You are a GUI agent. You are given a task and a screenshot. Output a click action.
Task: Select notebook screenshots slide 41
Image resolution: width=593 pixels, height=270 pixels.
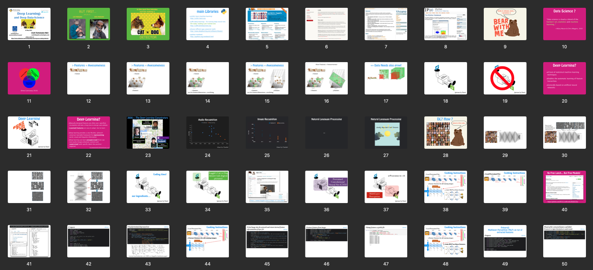(x=29, y=241)
